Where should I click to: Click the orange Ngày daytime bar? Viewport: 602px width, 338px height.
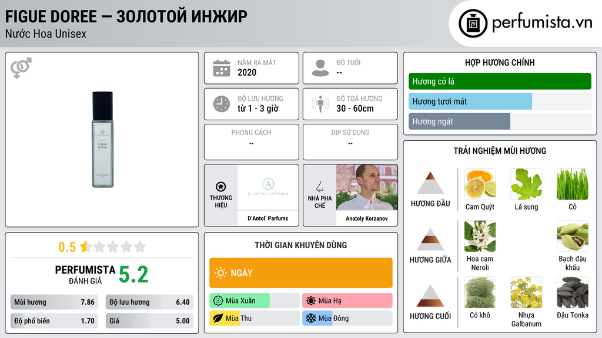(x=301, y=273)
